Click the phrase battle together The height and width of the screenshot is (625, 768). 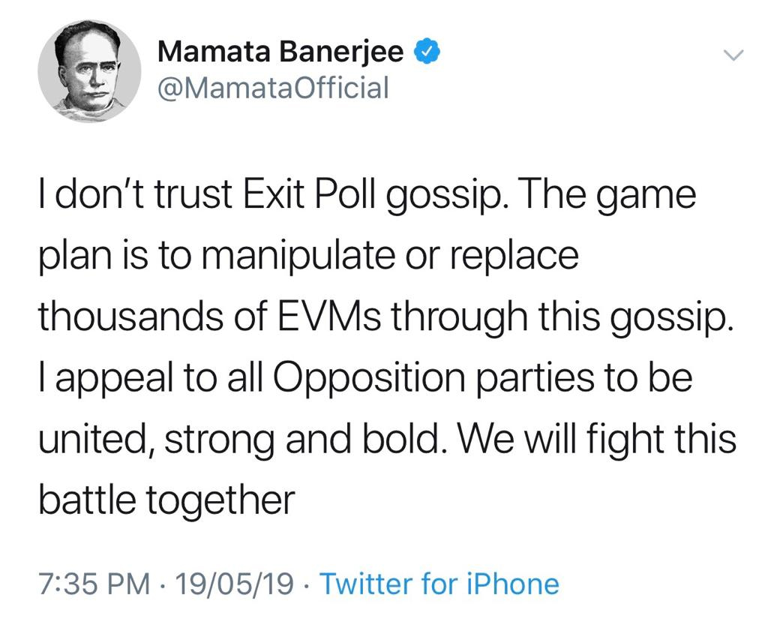[167, 500]
